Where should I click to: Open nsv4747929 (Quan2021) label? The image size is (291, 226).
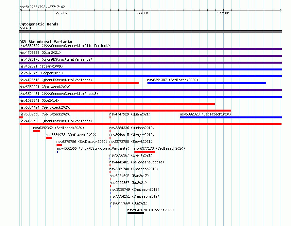130,114
